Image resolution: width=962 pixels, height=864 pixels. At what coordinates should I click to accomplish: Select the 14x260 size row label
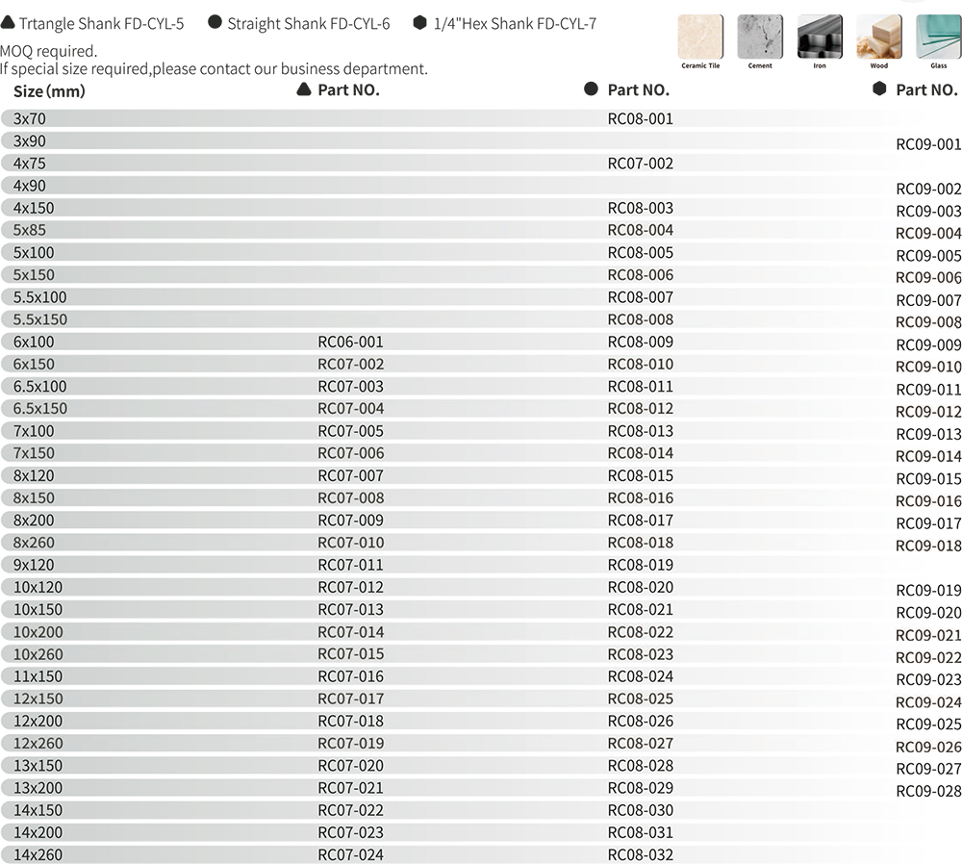[38, 854]
